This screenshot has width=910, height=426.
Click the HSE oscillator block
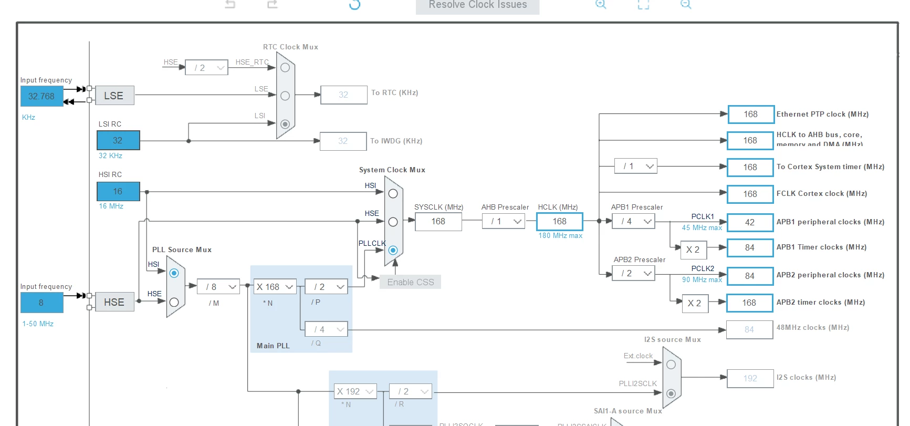point(114,302)
